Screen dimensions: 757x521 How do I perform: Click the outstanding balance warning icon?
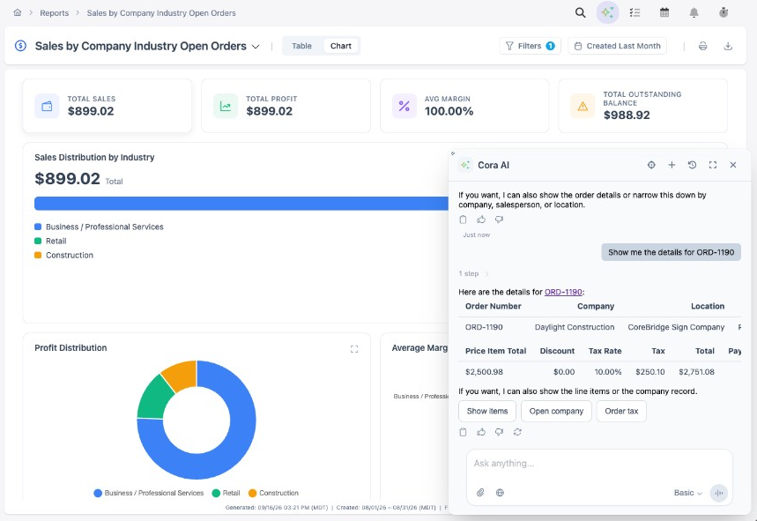tap(583, 107)
